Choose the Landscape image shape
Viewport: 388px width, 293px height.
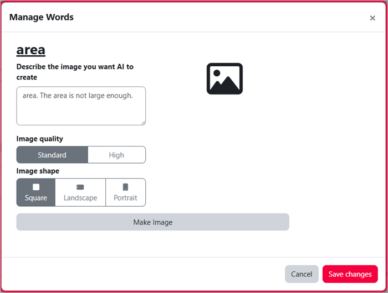(x=80, y=192)
